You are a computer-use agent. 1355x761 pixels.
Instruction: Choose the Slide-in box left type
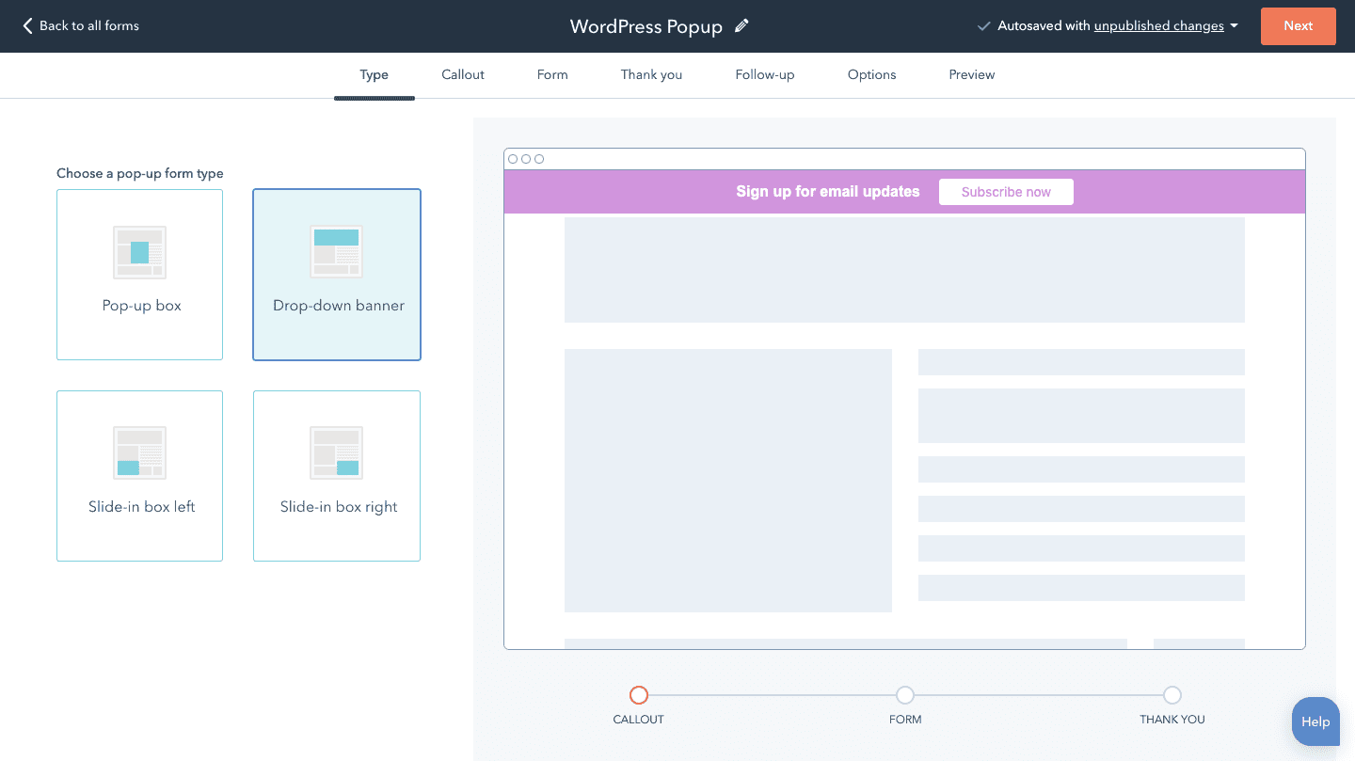click(140, 476)
